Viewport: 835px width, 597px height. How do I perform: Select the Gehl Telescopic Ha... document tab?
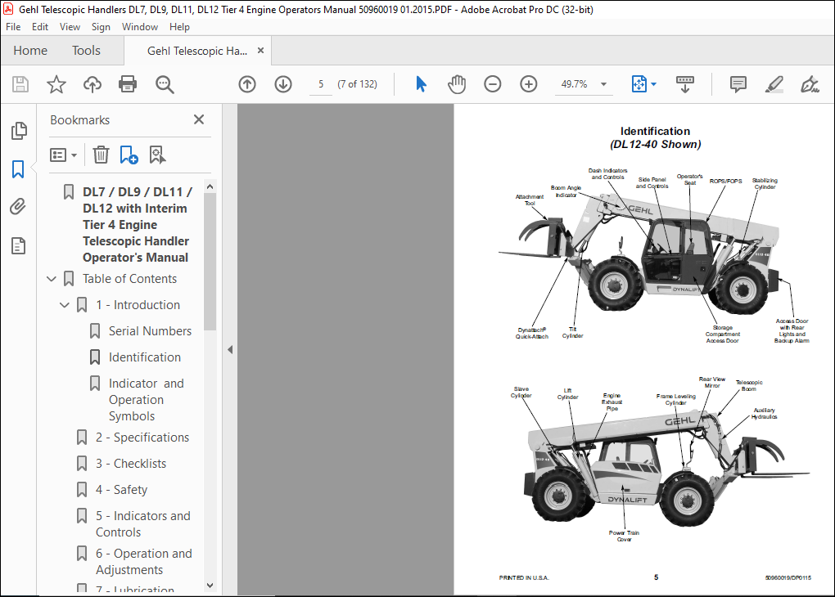tap(197, 51)
